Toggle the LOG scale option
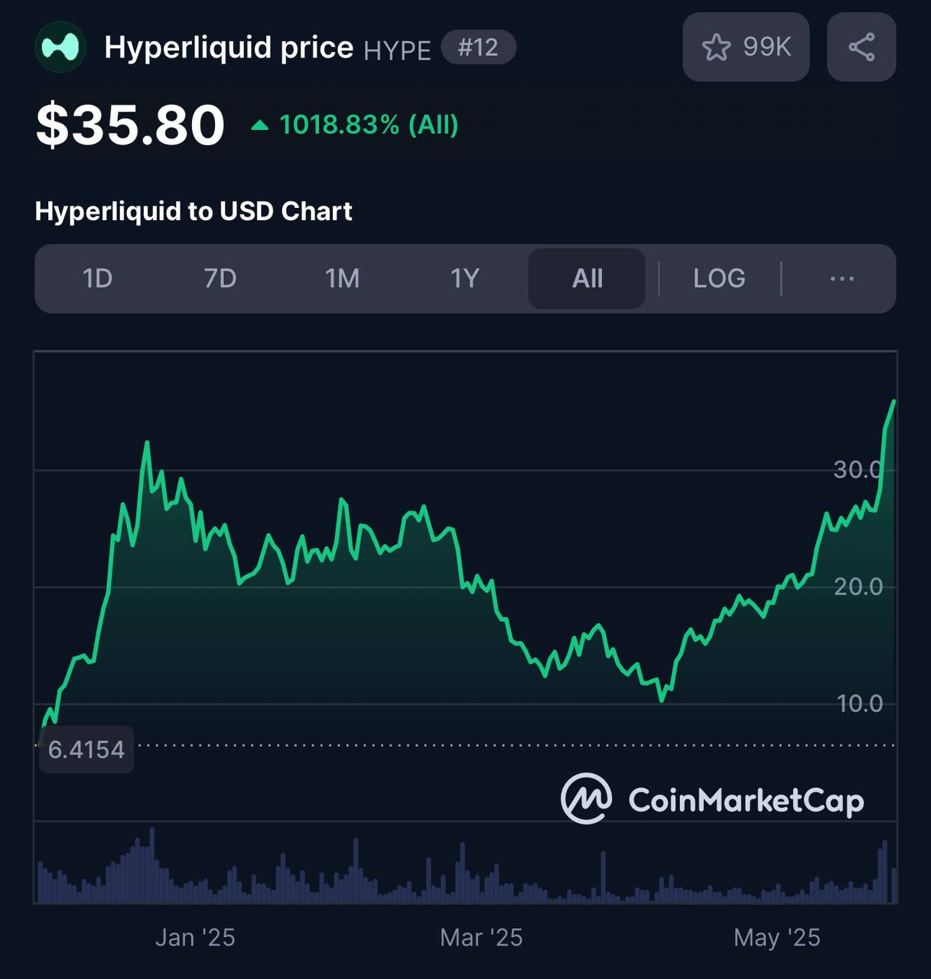This screenshot has width=931, height=979. (719, 278)
